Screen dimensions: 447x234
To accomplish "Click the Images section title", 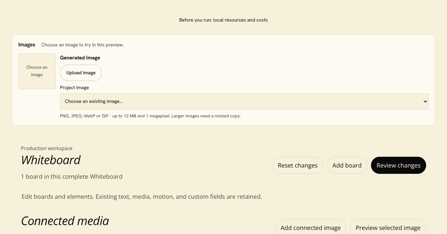I will tap(27, 45).
